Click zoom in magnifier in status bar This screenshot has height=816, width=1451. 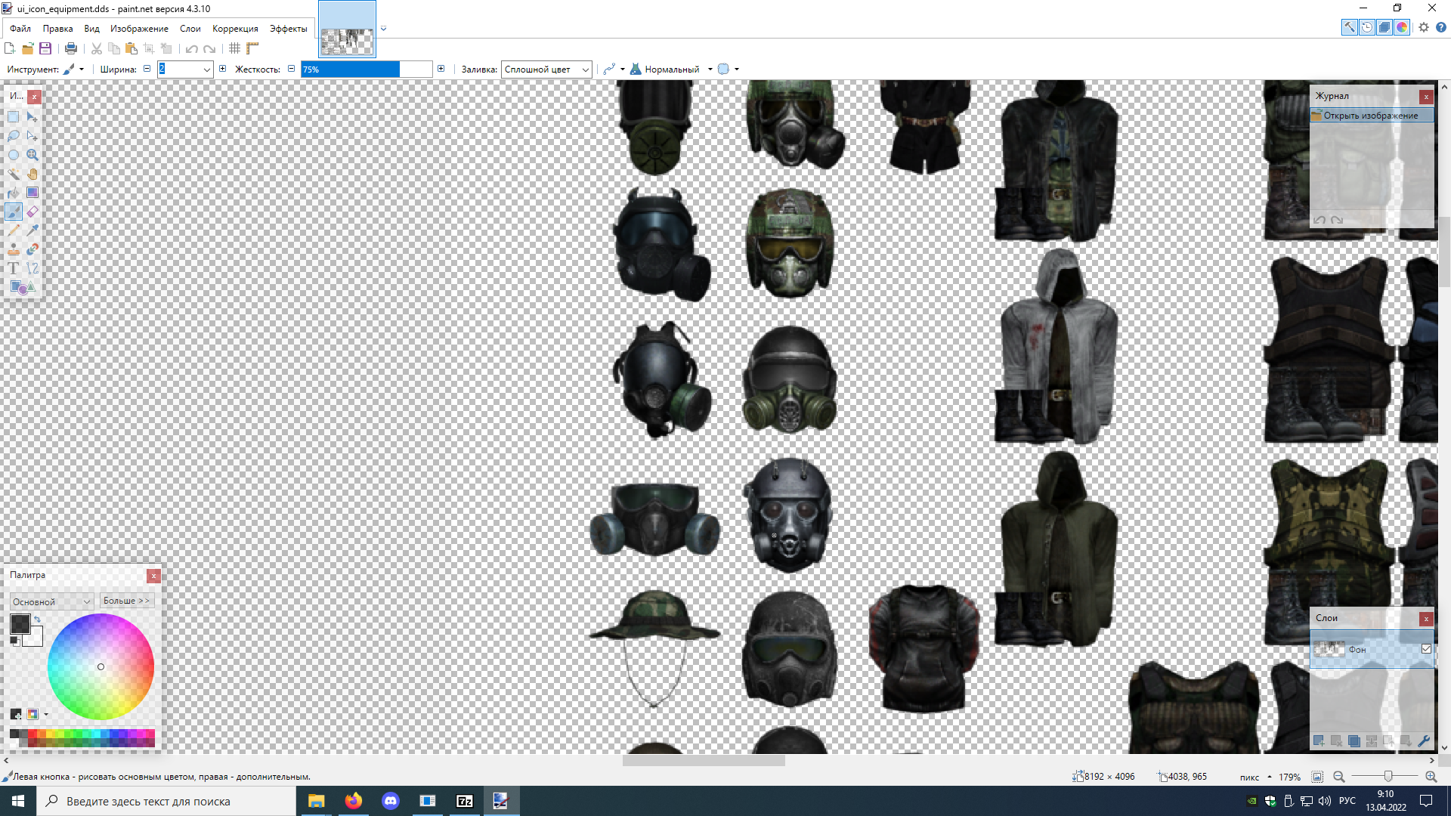coord(1431,777)
